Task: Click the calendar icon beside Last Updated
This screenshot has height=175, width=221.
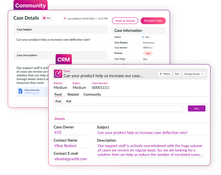Action: point(65,19)
